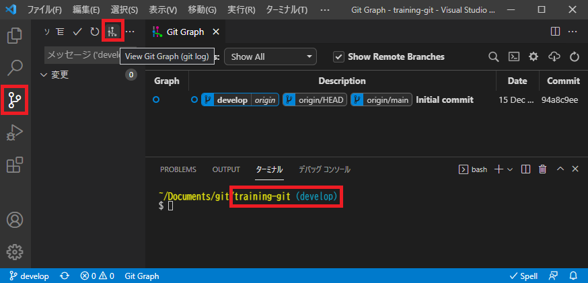
Task: Open Git Graph repository settings gear
Action: coord(534,56)
